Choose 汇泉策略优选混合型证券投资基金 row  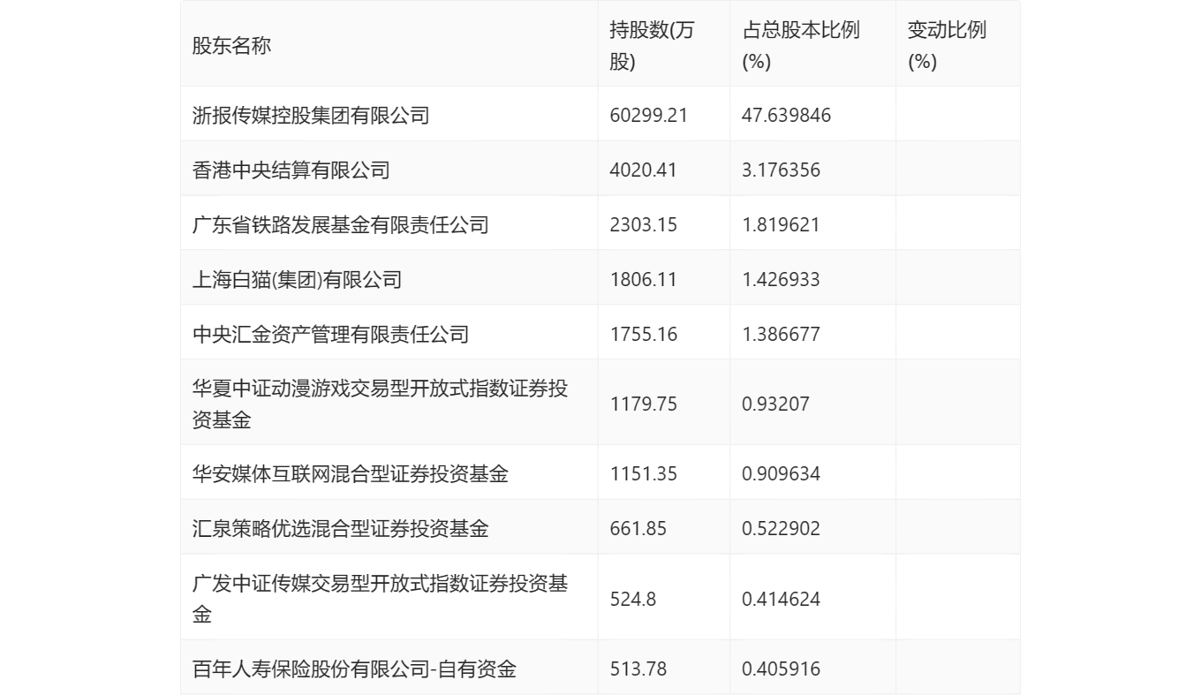click(x=340, y=528)
